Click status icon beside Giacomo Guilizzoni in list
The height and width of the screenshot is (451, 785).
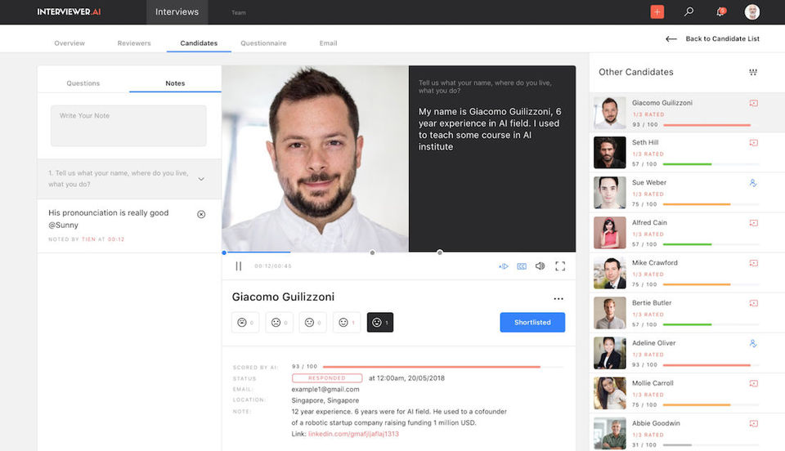[753, 103]
